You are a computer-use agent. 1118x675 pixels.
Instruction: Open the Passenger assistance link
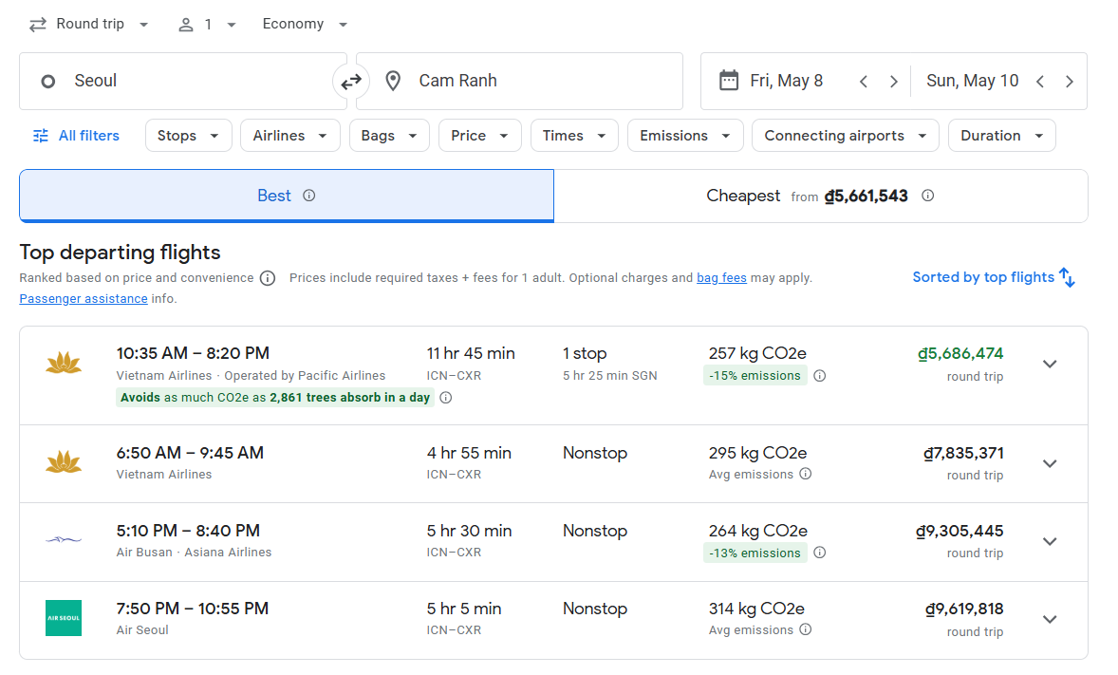pyautogui.click(x=84, y=298)
